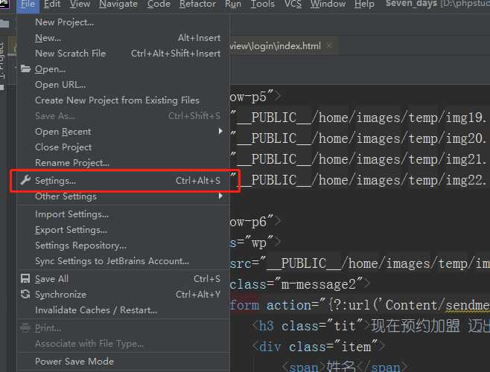Screen dimensions: 490x372
Task: Open the Run menu
Action: 233,4
